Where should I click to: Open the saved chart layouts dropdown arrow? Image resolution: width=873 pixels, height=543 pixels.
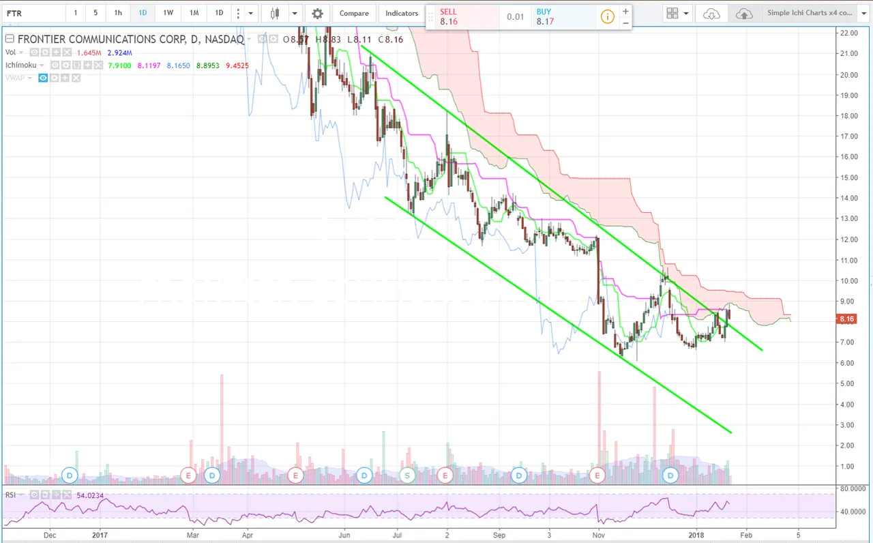coord(862,13)
